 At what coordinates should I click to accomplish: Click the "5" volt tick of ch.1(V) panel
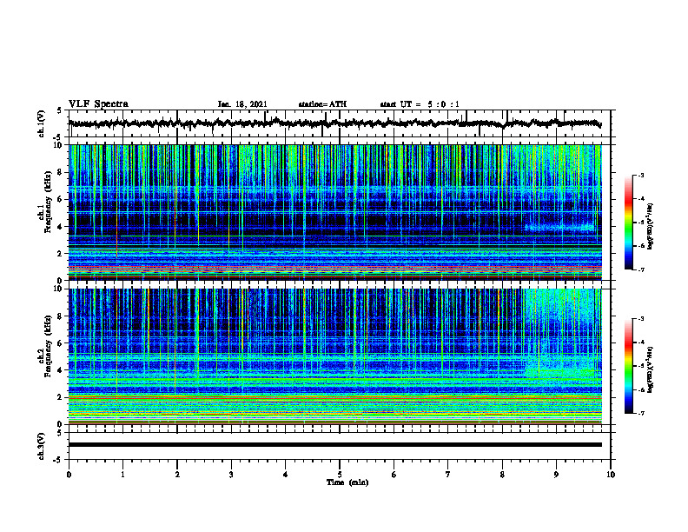pyautogui.click(x=60, y=111)
